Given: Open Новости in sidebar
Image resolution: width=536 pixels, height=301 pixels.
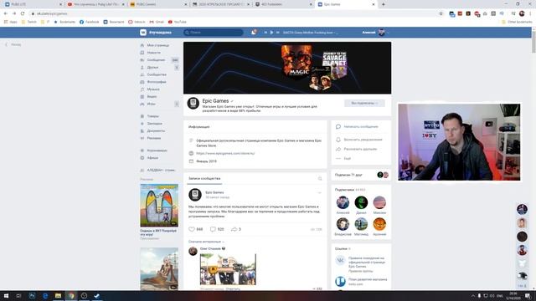Looking at the screenshot, I should 153,53.
